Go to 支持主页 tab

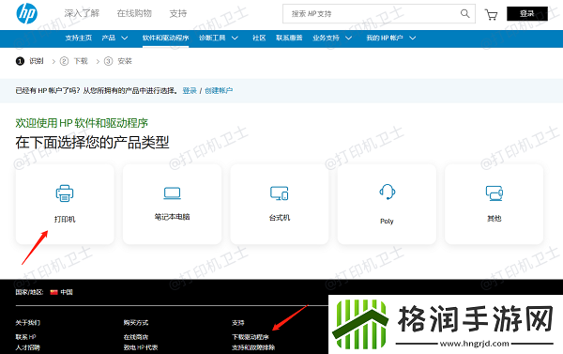(x=78, y=38)
